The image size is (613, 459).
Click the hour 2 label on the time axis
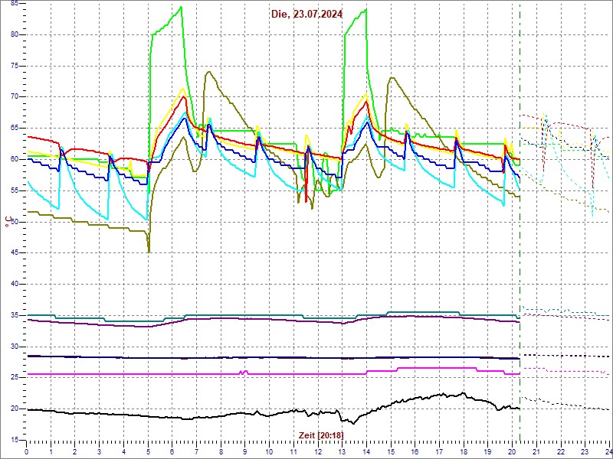(x=75, y=451)
